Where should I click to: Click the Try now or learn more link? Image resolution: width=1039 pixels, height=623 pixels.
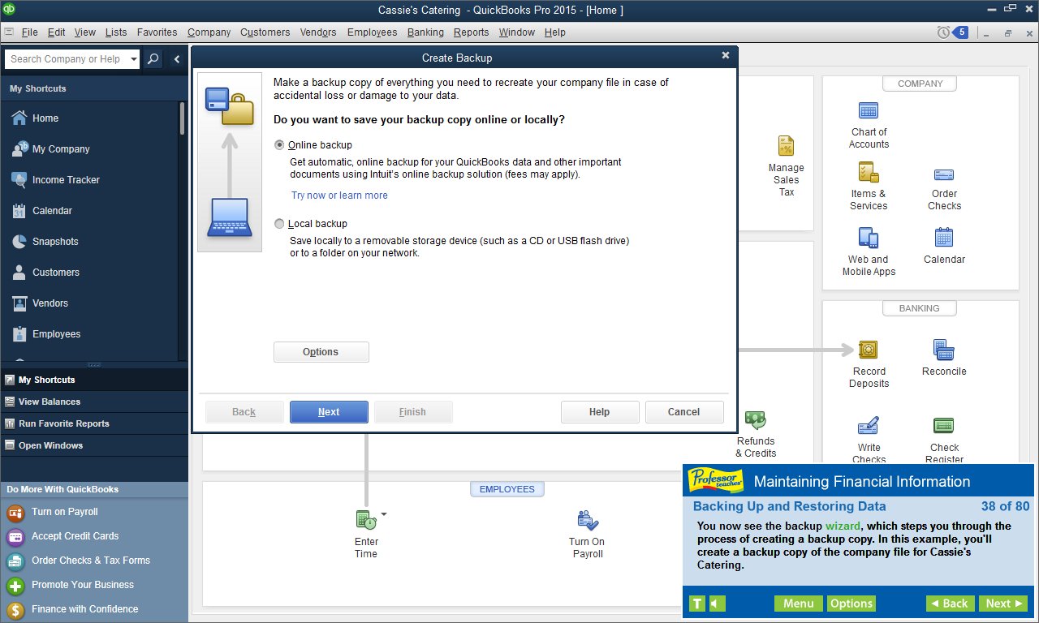(x=339, y=195)
